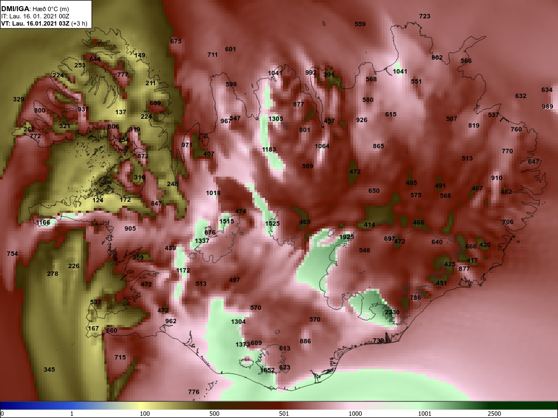The image size is (558, 418).
Task: Click the map value '760'
Action: pyautogui.click(x=516, y=129)
